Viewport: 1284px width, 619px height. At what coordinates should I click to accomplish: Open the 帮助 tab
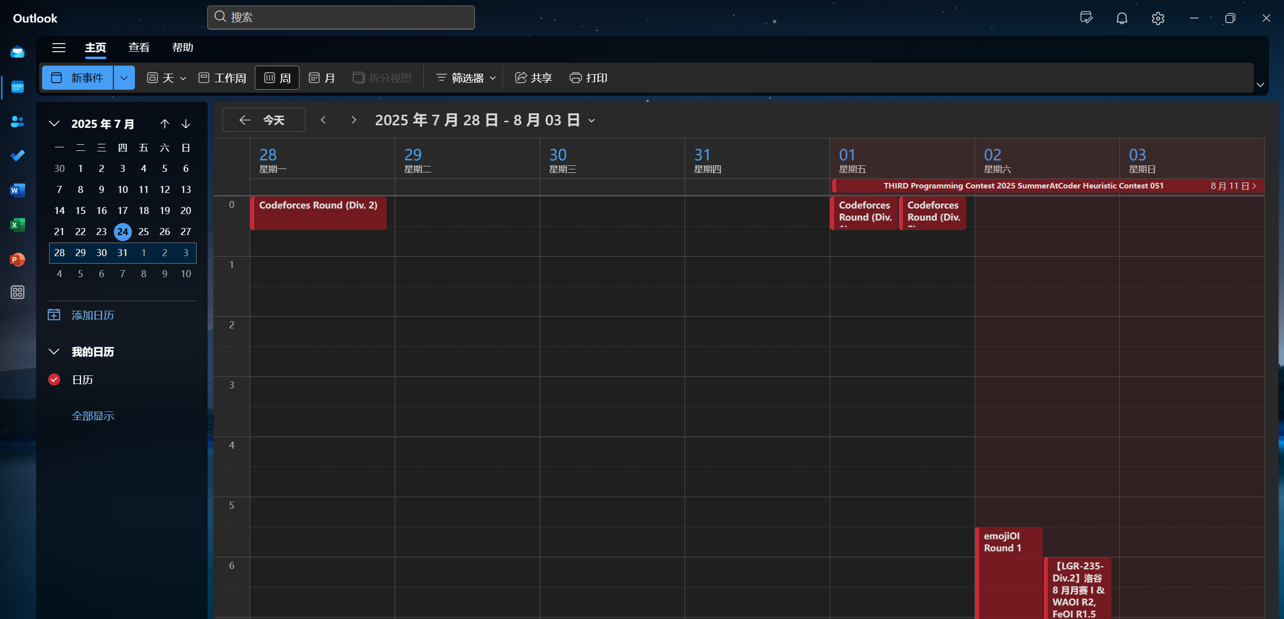183,48
